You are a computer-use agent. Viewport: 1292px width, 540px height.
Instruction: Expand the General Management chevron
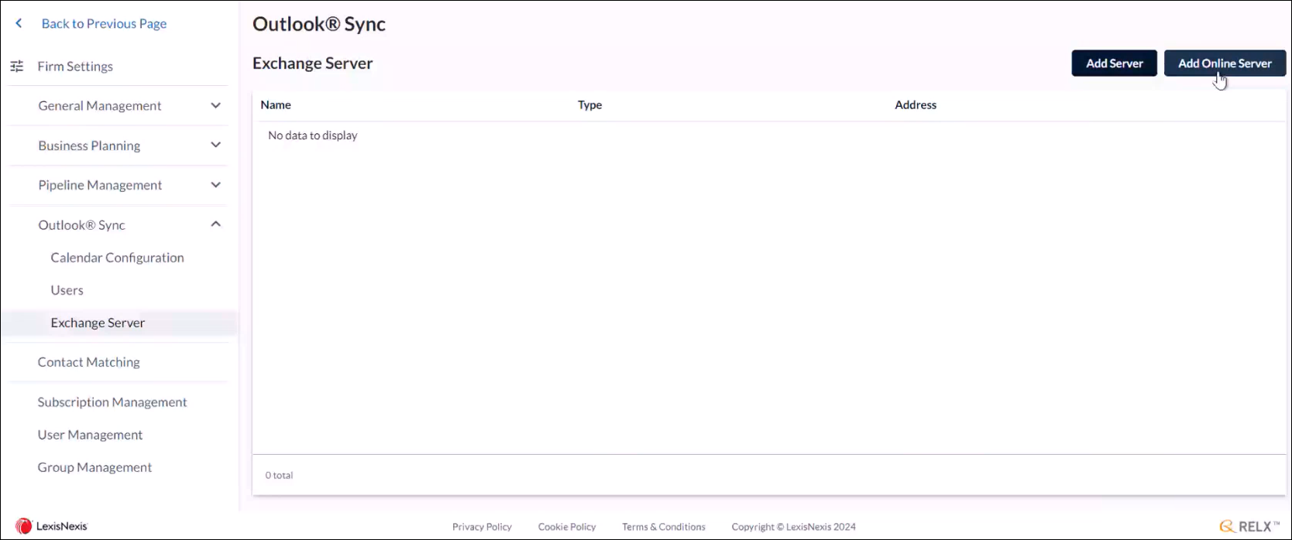tap(216, 105)
